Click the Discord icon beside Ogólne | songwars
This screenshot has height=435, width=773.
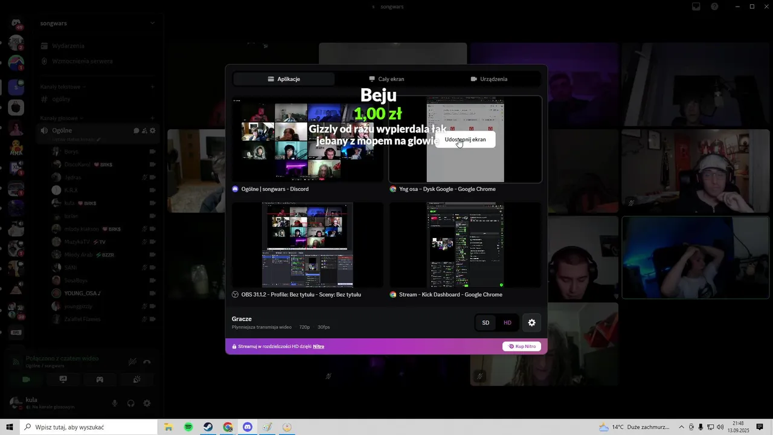point(236,189)
